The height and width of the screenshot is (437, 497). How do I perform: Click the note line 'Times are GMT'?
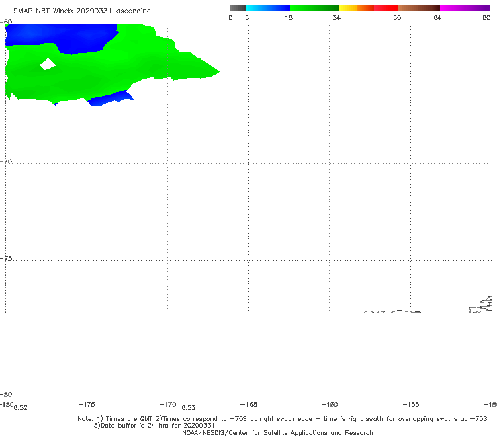point(125,419)
